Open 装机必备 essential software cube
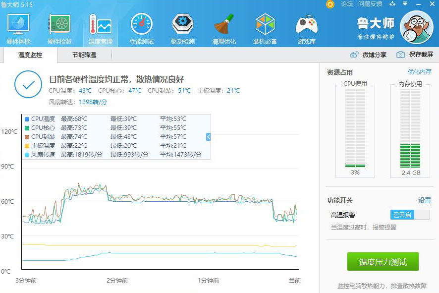Viewport: 439px width, 293px height. pyautogui.click(x=265, y=29)
